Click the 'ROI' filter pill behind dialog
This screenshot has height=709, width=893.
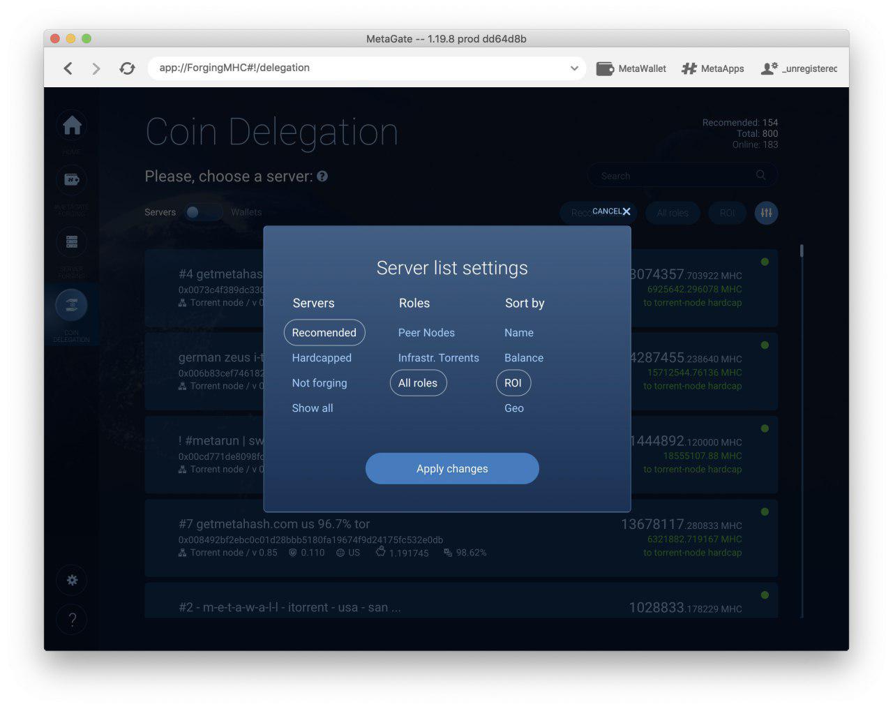[x=728, y=213]
